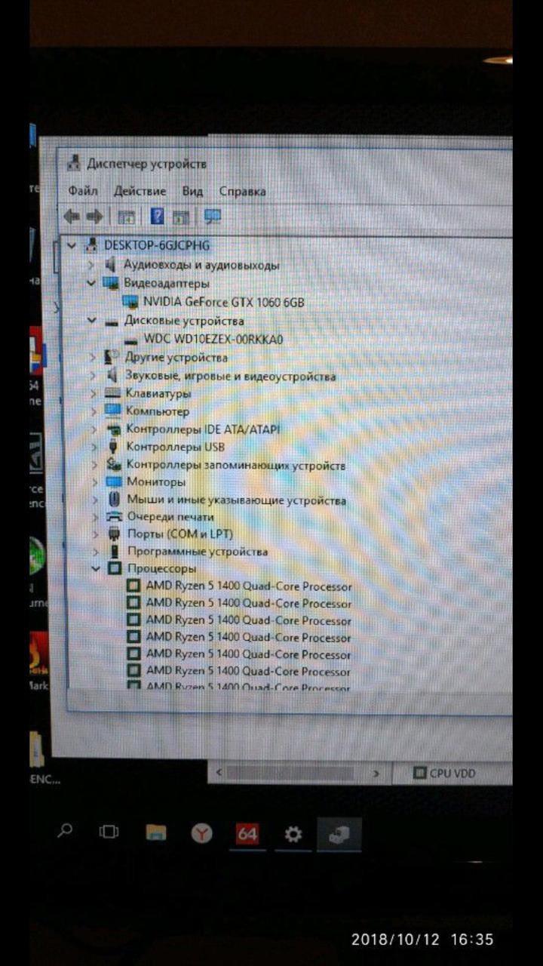Screen dimensions: 543x966
Task: Select NVIDIA GeForce GTX 1060 6GB device
Action: (x=224, y=302)
